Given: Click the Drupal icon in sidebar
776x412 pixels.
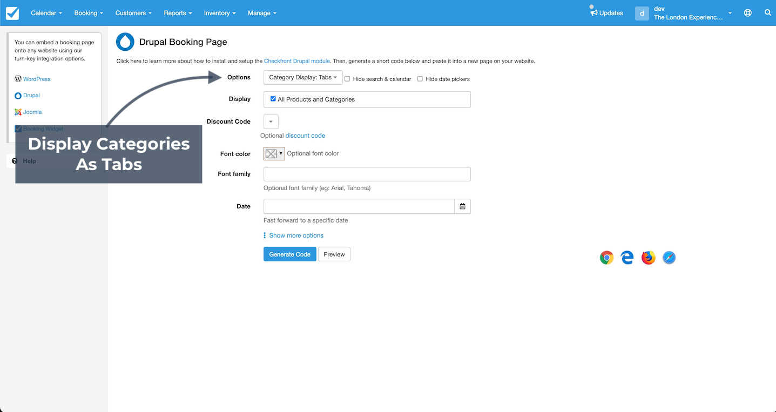Looking at the screenshot, I should point(18,96).
